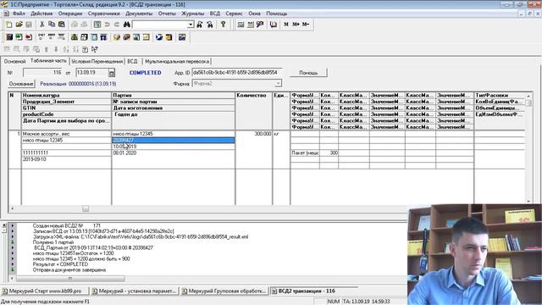The height and width of the screenshot is (305, 542).
Task: Click the document number field 116
Action: coord(43,73)
